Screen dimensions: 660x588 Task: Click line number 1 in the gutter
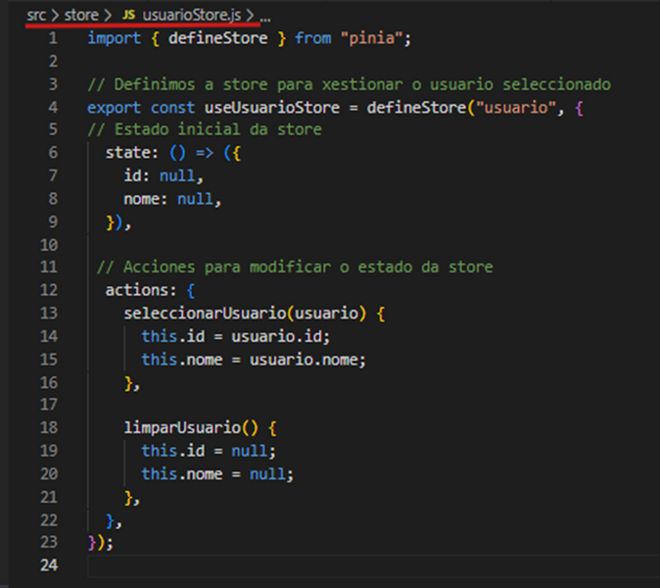tap(53, 38)
